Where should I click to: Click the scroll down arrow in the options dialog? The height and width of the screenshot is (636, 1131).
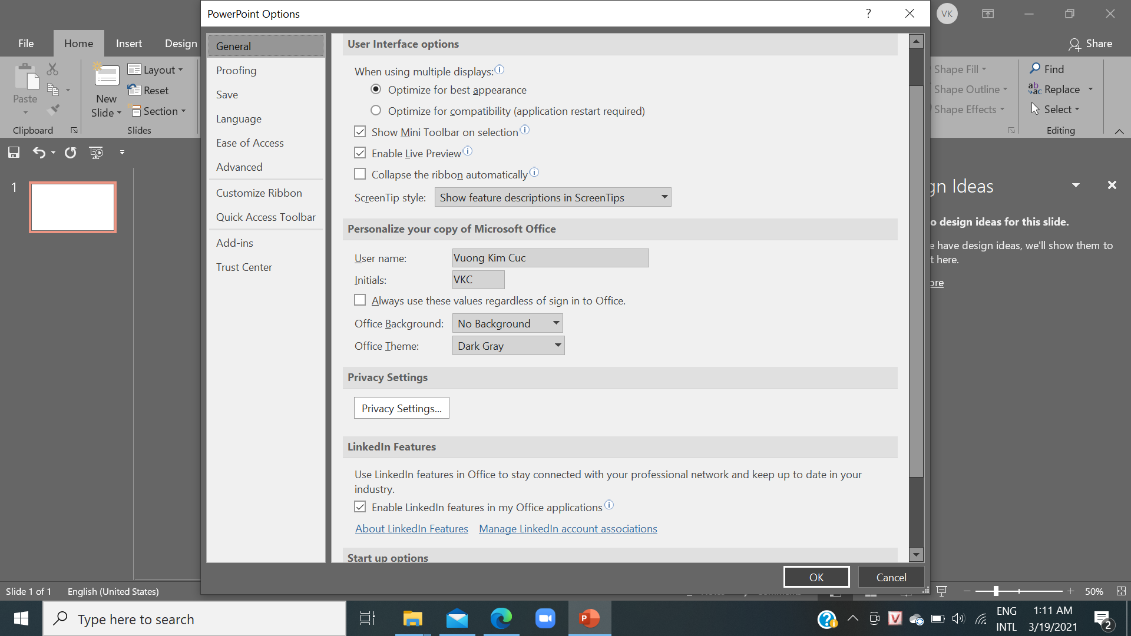pos(916,554)
